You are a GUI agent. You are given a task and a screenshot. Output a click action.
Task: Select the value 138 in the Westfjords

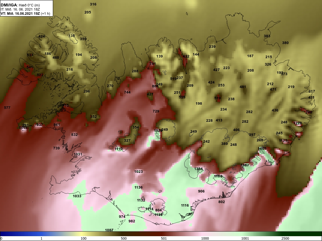tap(72, 36)
